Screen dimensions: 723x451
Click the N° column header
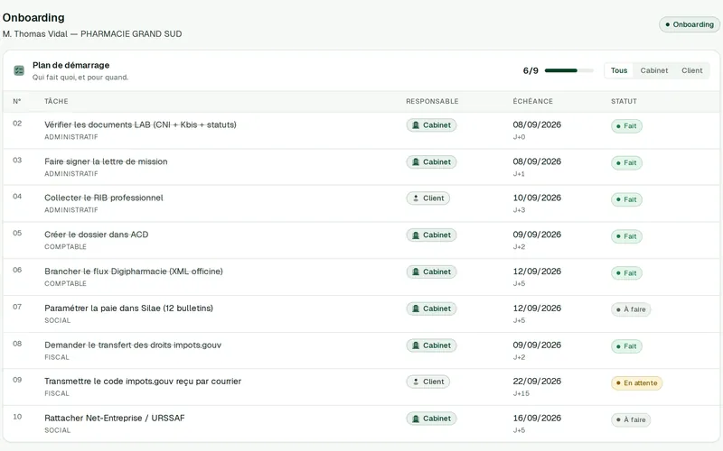tap(17, 101)
